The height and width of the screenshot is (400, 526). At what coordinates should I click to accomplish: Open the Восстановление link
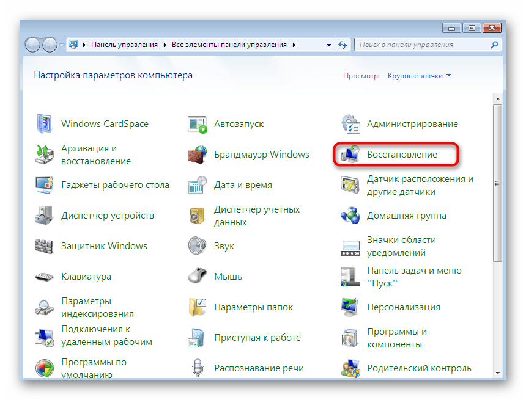402,155
